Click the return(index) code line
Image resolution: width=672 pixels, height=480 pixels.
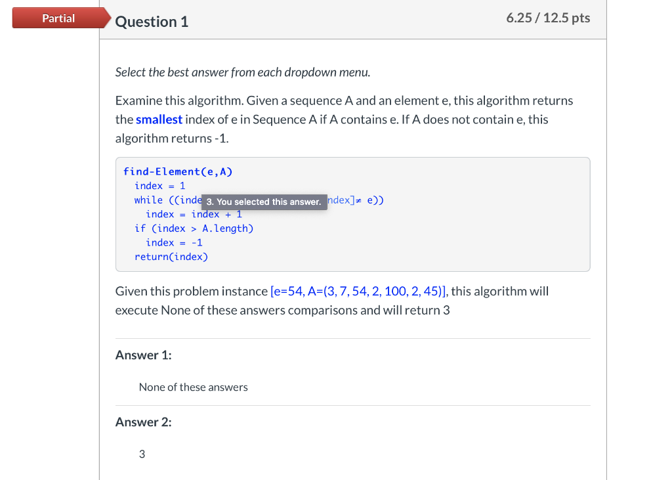coord(171,257)
